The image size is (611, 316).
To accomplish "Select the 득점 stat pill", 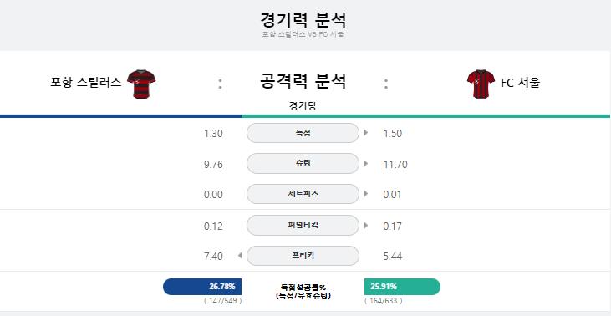I will click(x=303, y=133).
